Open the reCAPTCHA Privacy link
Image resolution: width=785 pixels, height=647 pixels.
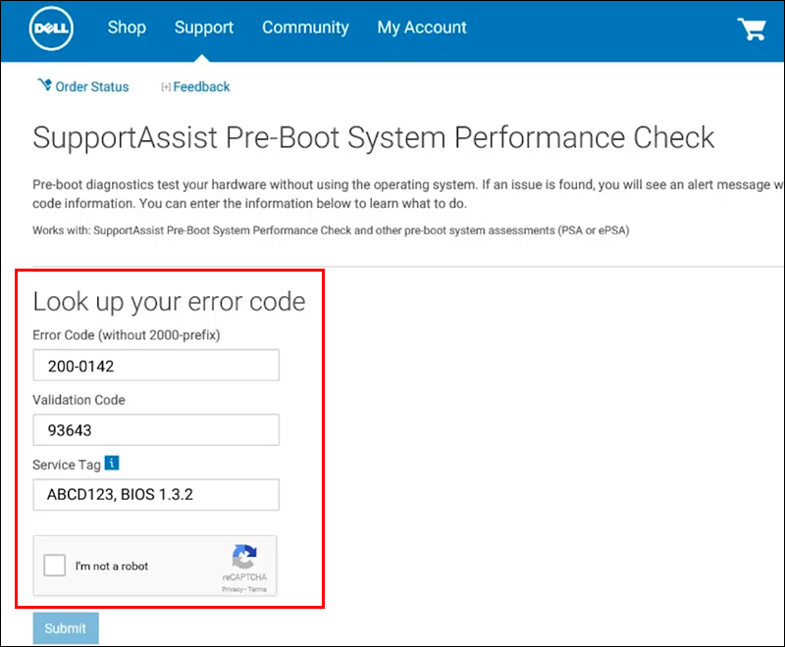[233, 589]
